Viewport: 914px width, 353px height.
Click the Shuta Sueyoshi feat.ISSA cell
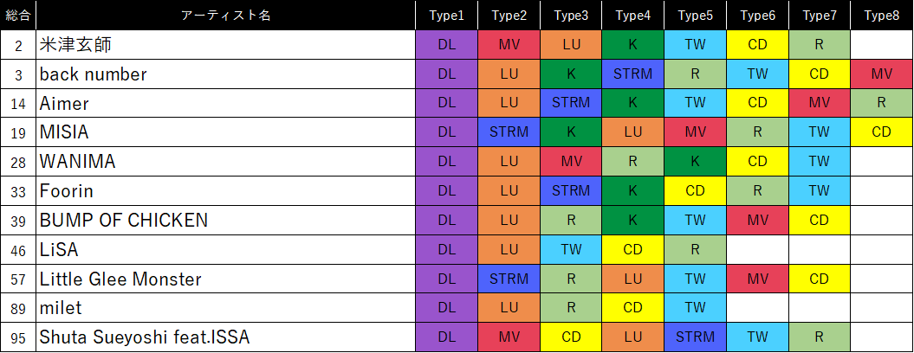coord(225,337)
